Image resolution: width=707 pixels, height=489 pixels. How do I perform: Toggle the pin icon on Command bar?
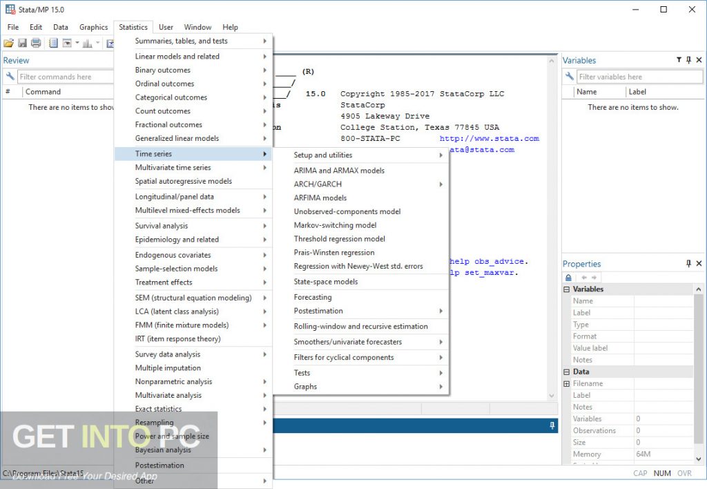point(552,425)
